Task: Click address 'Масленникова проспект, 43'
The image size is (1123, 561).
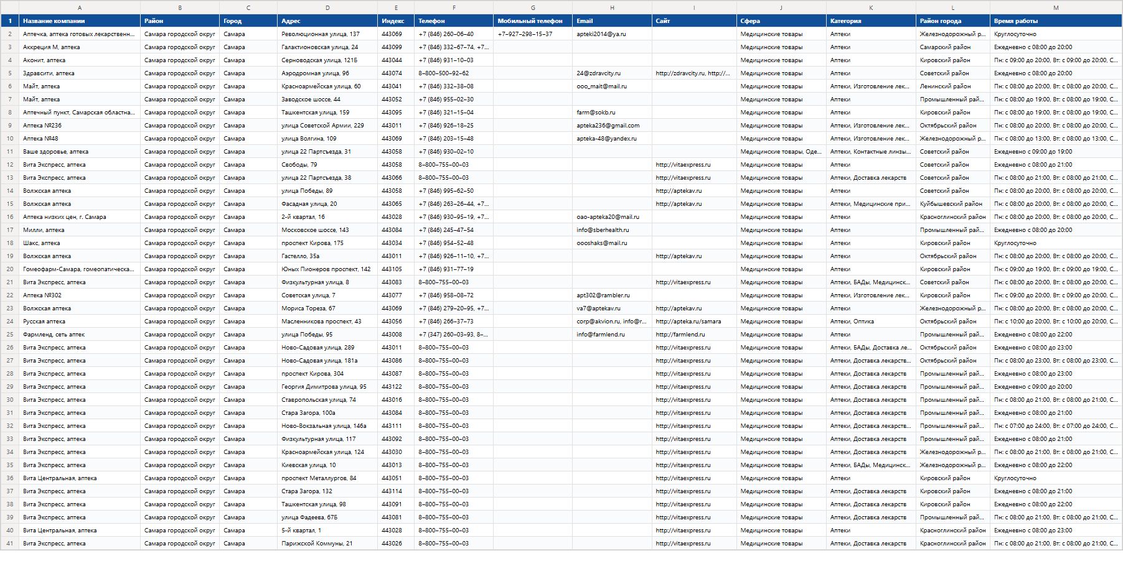Action: tap(327, 322)
